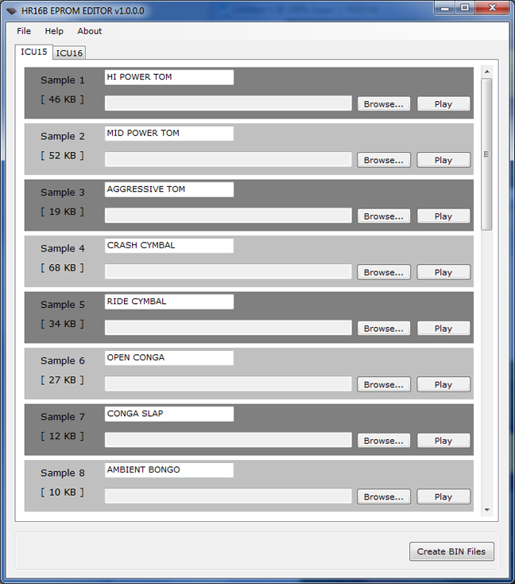Open the Help menu
Viewport: 515px width, 584px height.
(54, 31)
